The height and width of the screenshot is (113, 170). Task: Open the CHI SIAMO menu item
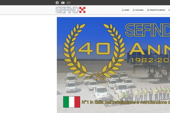click(138, 10)
